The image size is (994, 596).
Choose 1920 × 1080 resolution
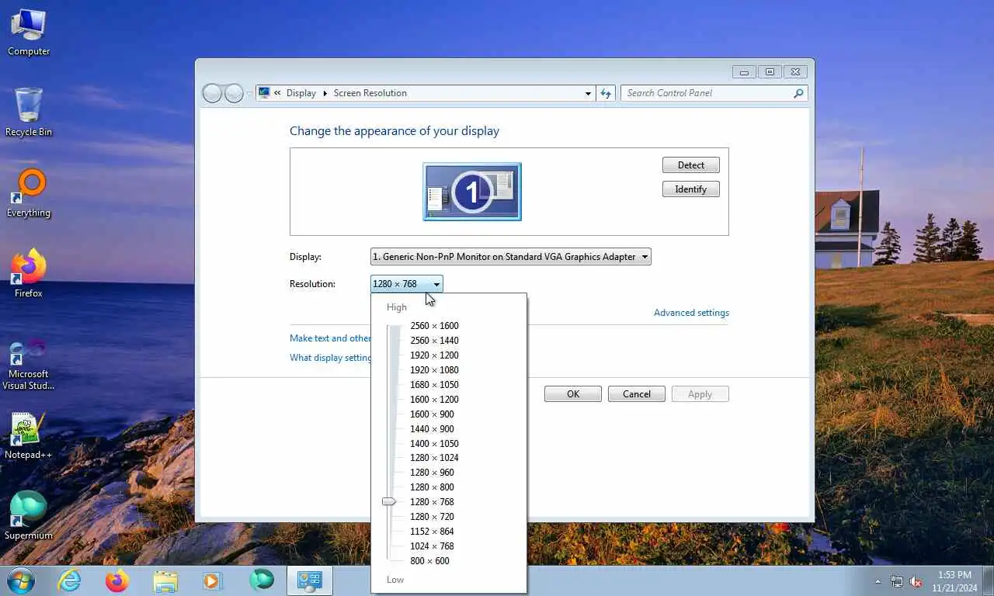[x=434, y=370]
